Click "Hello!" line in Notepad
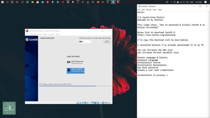This screenshot has width=210, height=118. 141,12
